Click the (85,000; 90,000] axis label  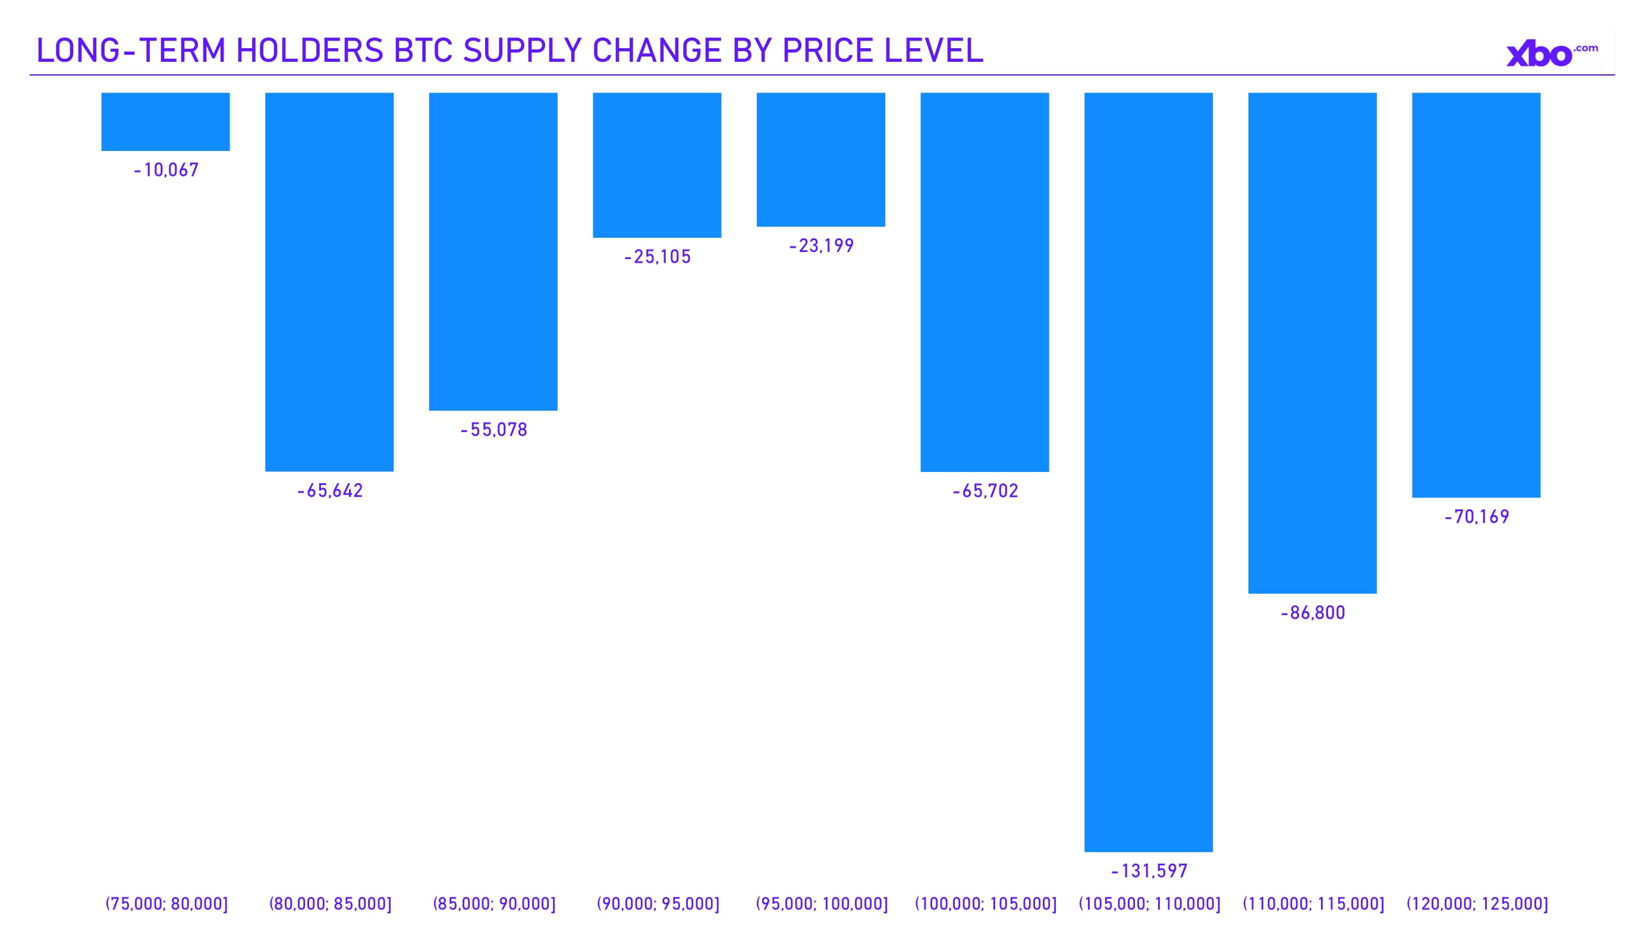(x=494, y=904)
